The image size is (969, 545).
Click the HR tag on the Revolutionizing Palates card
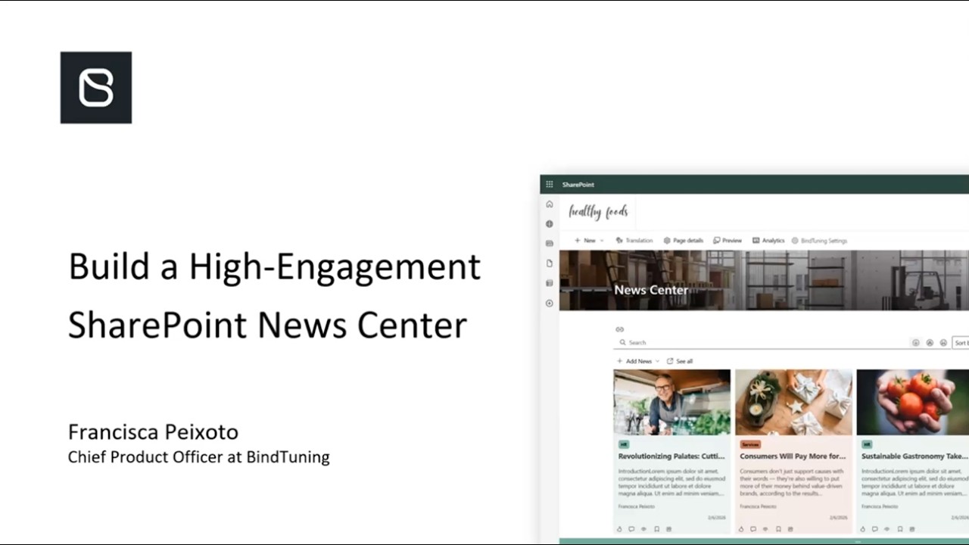click(624, 444)
